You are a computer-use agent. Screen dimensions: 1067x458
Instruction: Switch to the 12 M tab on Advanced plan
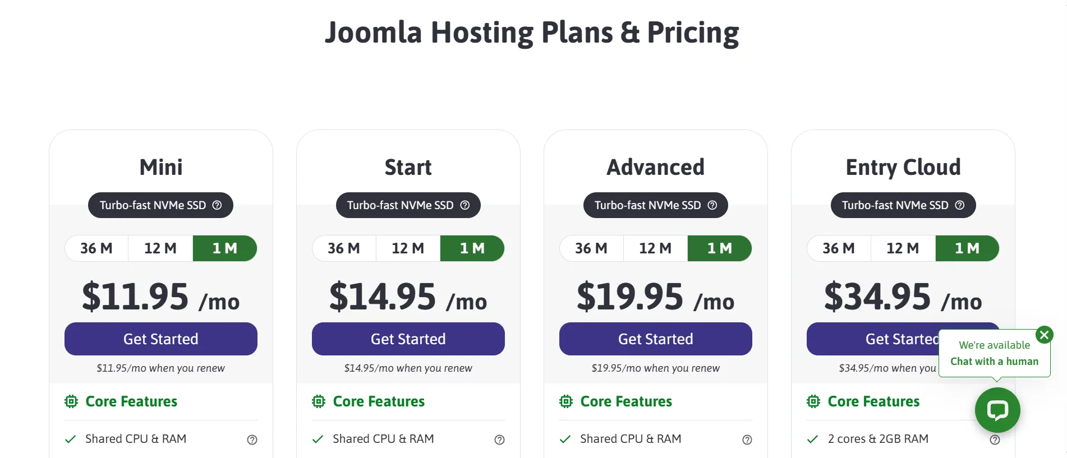click(x=655, y=248)
